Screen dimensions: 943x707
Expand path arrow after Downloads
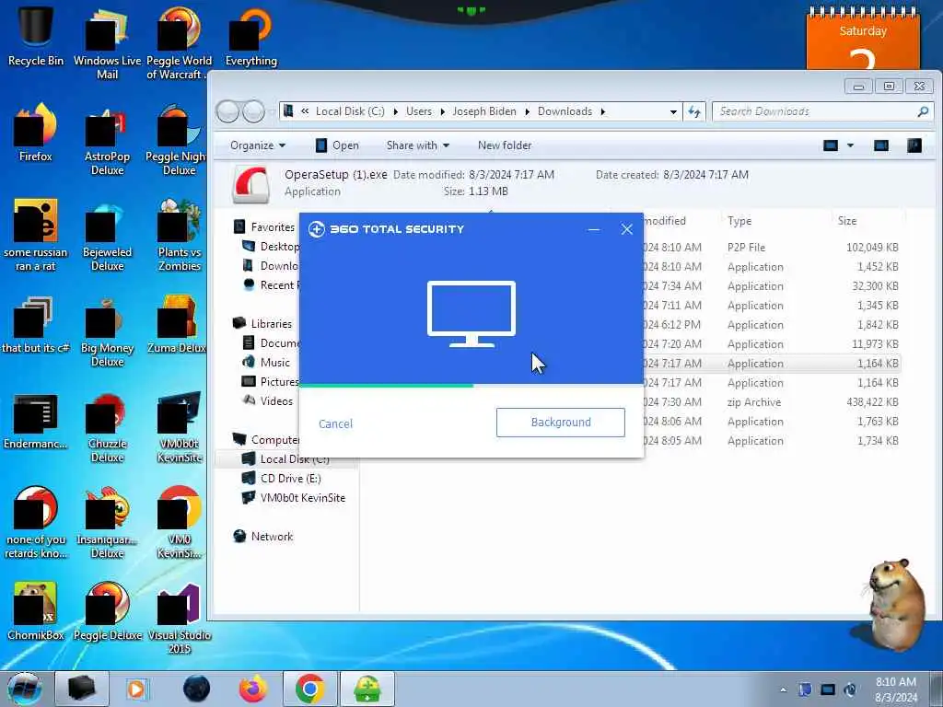click(x=602, y=111)
